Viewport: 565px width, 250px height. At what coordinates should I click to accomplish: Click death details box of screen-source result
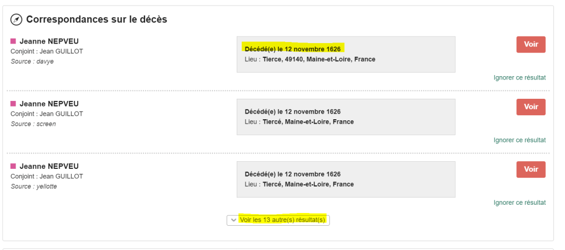345,116
